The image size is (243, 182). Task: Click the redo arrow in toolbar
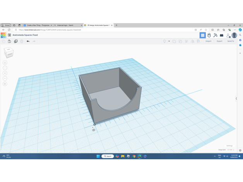click(34, 41)
